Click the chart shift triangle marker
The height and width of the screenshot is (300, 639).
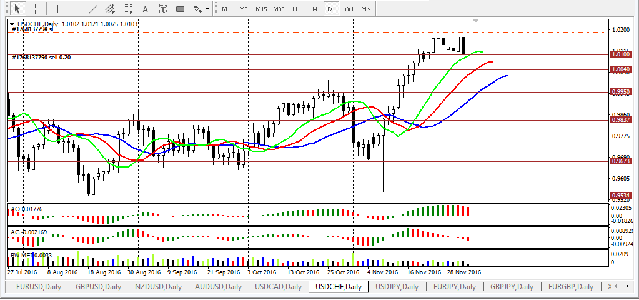[x=475, y=21]
